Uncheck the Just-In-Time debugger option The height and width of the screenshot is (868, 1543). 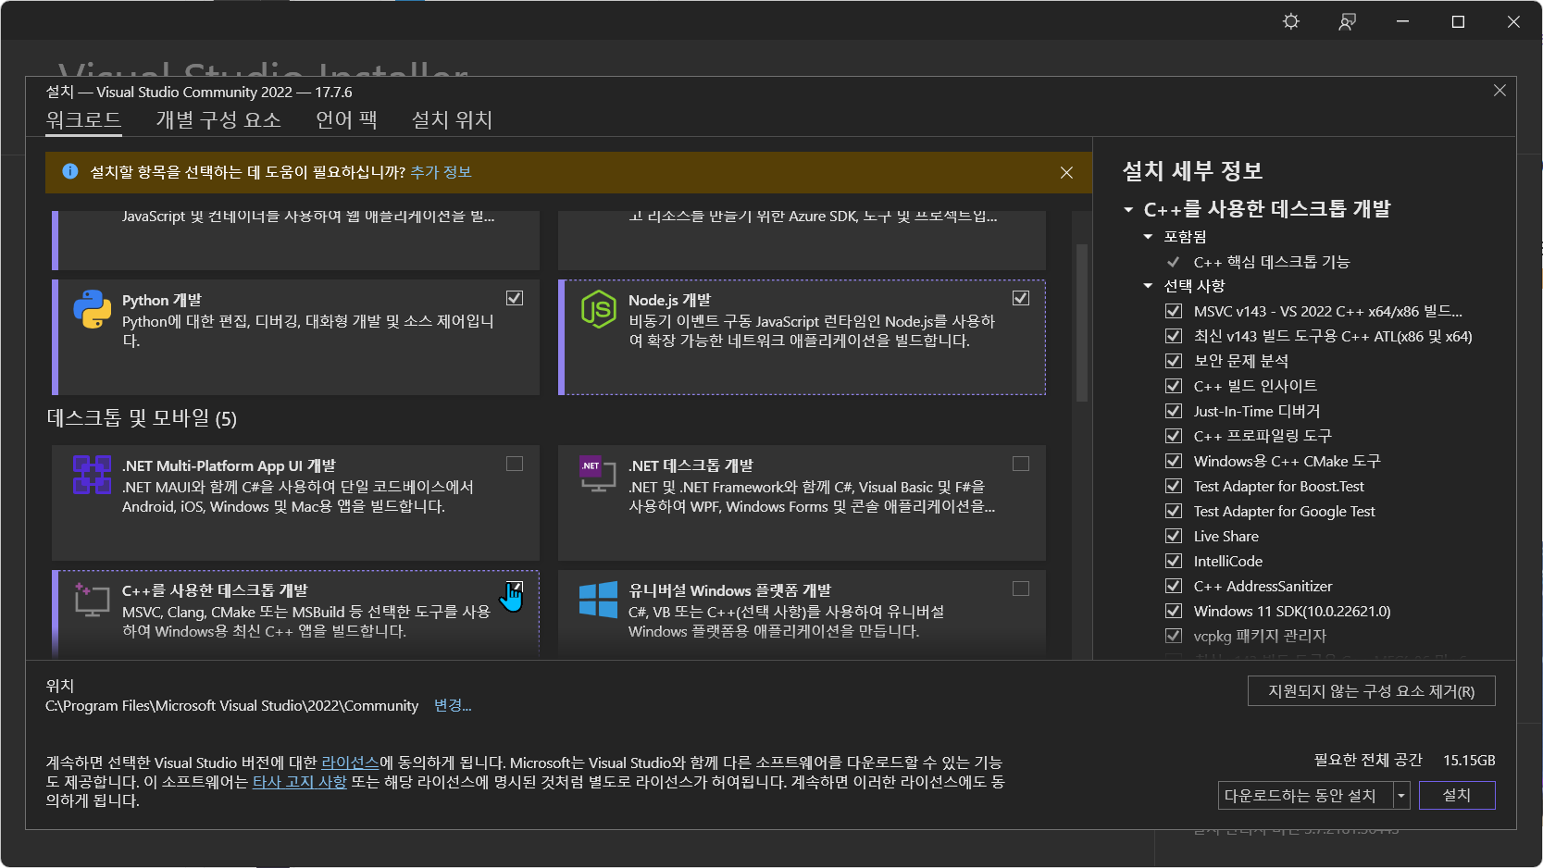point(1174,411)
